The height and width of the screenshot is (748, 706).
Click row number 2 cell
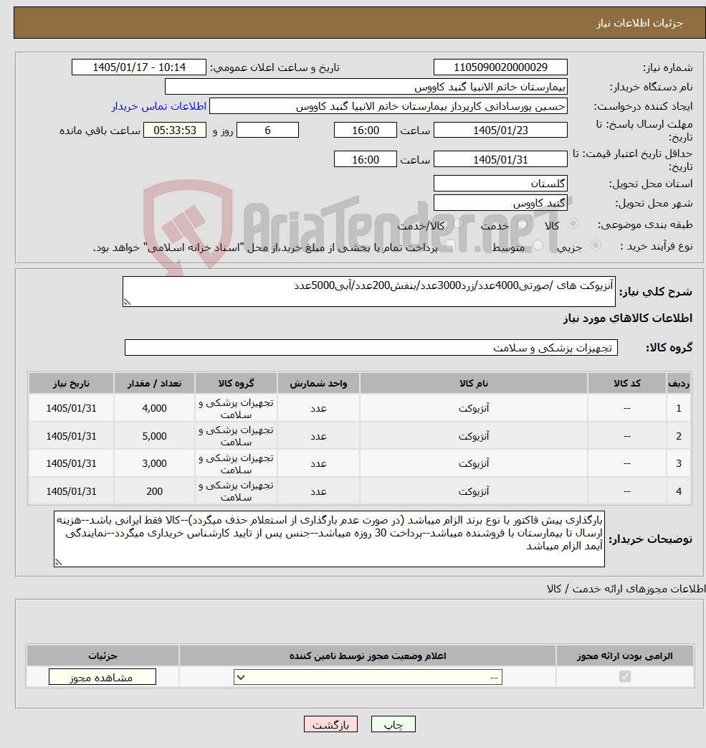(x=678, y=436)
